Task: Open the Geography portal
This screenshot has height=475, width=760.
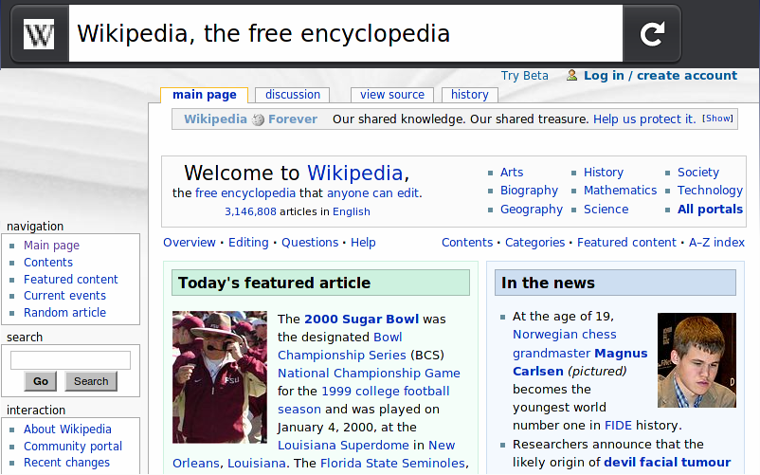Action: [x=532, y=210]
